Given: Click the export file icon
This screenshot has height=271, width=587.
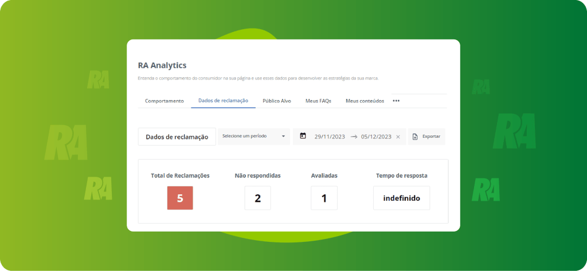Looking at the screenshot, I should 415,137.
